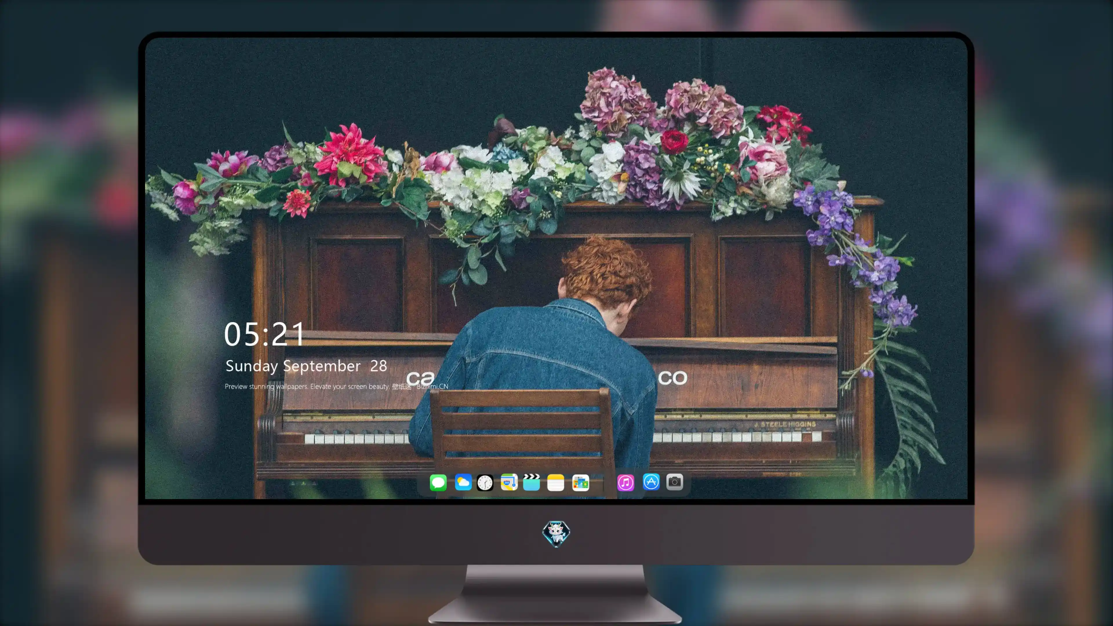Click the dragon mascot logo below the screen
This screenshot has width=1113, height=626.
556,534
